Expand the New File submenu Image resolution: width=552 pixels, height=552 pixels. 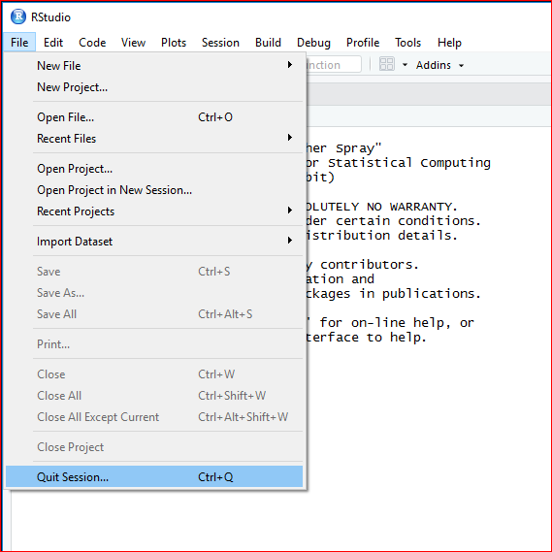click(x=154, y=65)
